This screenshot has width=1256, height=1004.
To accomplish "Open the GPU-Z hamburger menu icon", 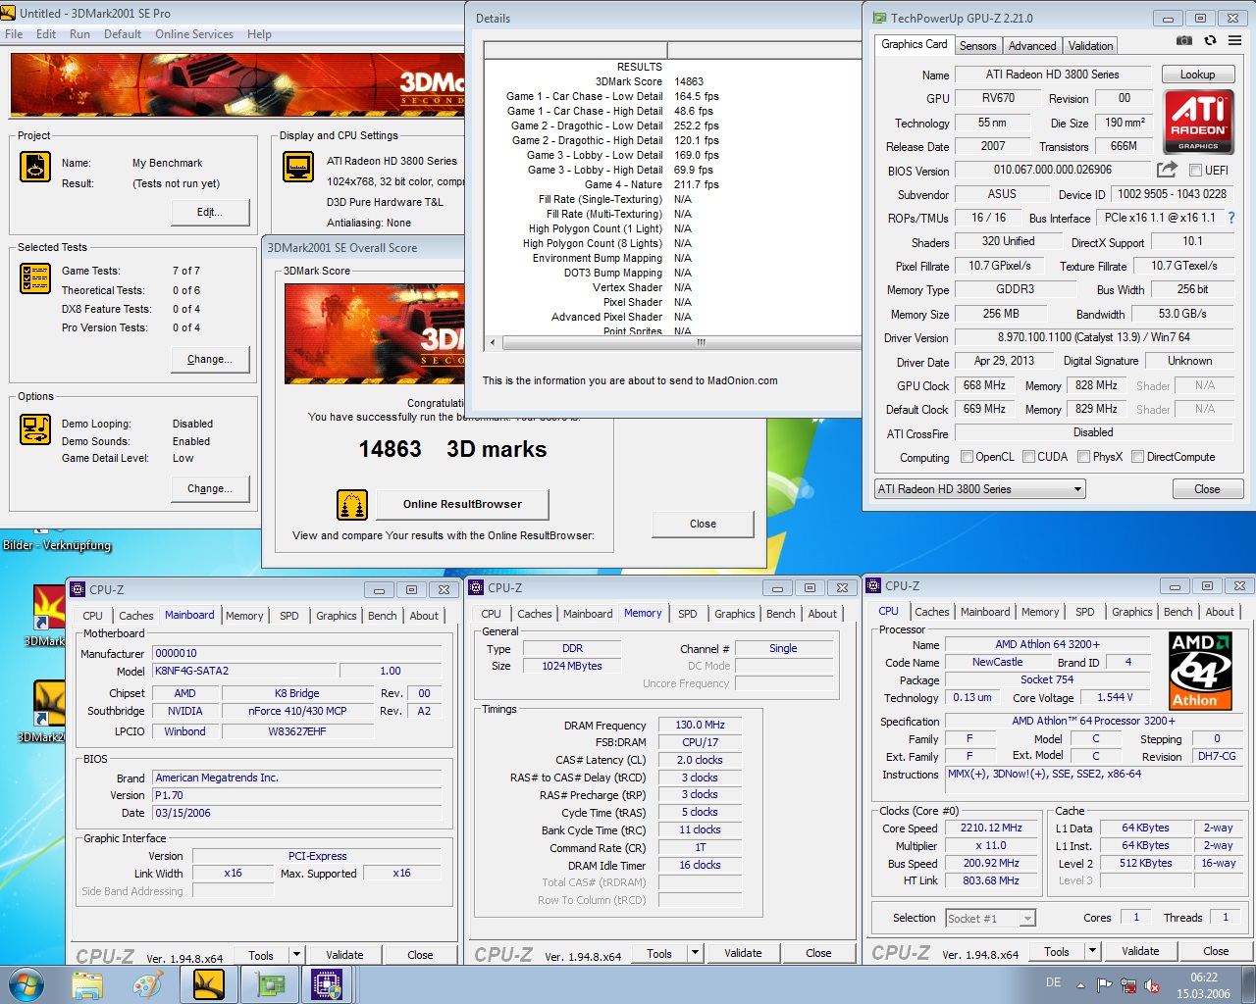I will pyautogui.click(x=1234, y=41).
